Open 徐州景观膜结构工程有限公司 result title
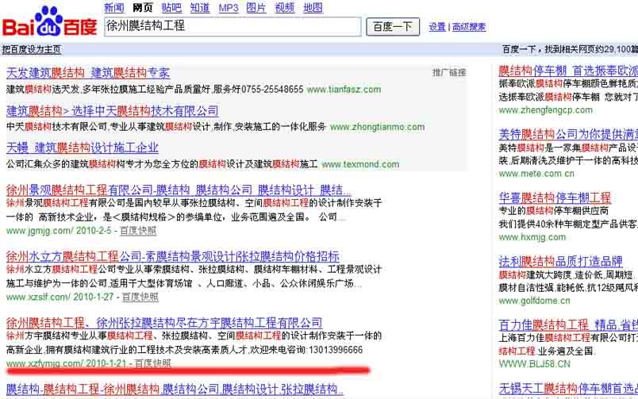Image resolution: width=638 pixels, height=399 pixels. pos(179,190)
